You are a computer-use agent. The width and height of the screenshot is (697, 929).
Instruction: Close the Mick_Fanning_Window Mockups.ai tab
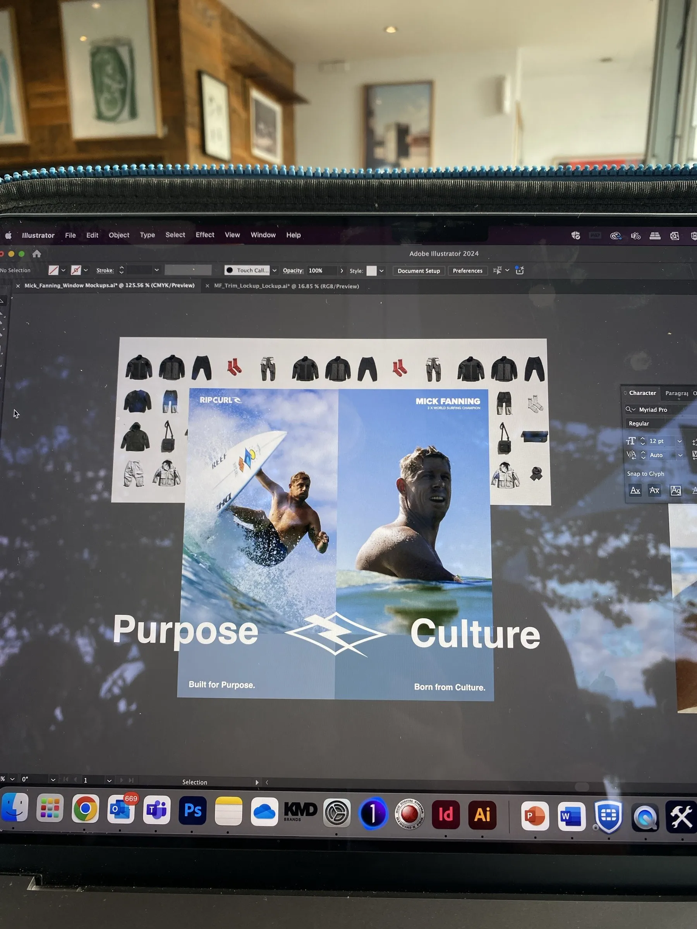point(18,286)
